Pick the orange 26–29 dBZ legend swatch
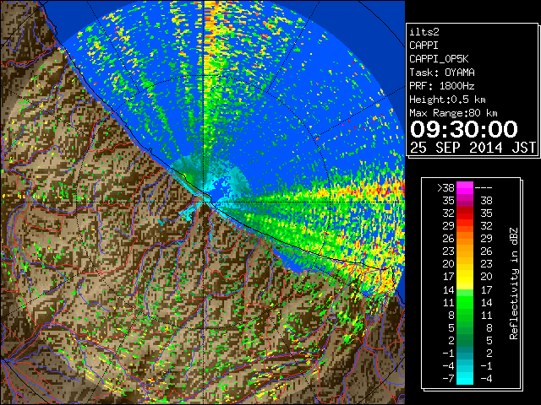Screen dimensions: 541x405 [465, 239]
